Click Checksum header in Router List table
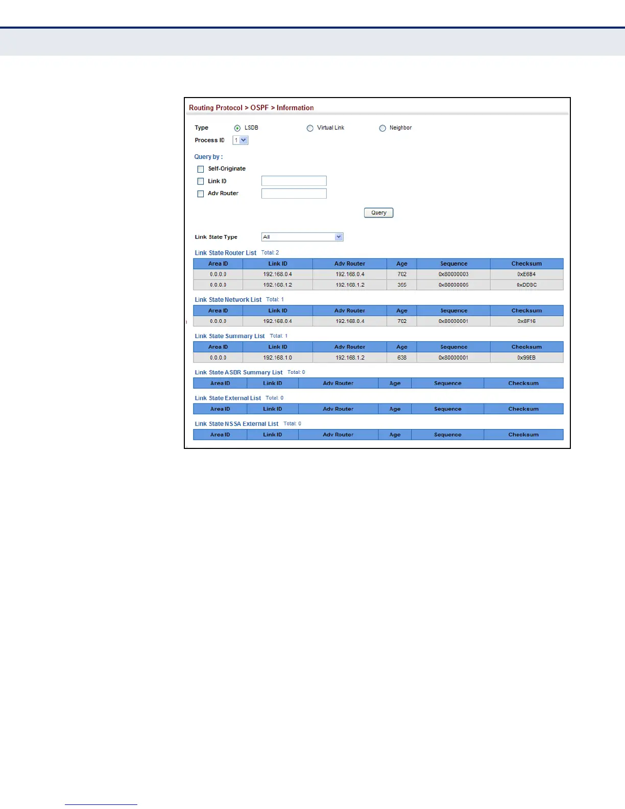 [x=527, y=264]
